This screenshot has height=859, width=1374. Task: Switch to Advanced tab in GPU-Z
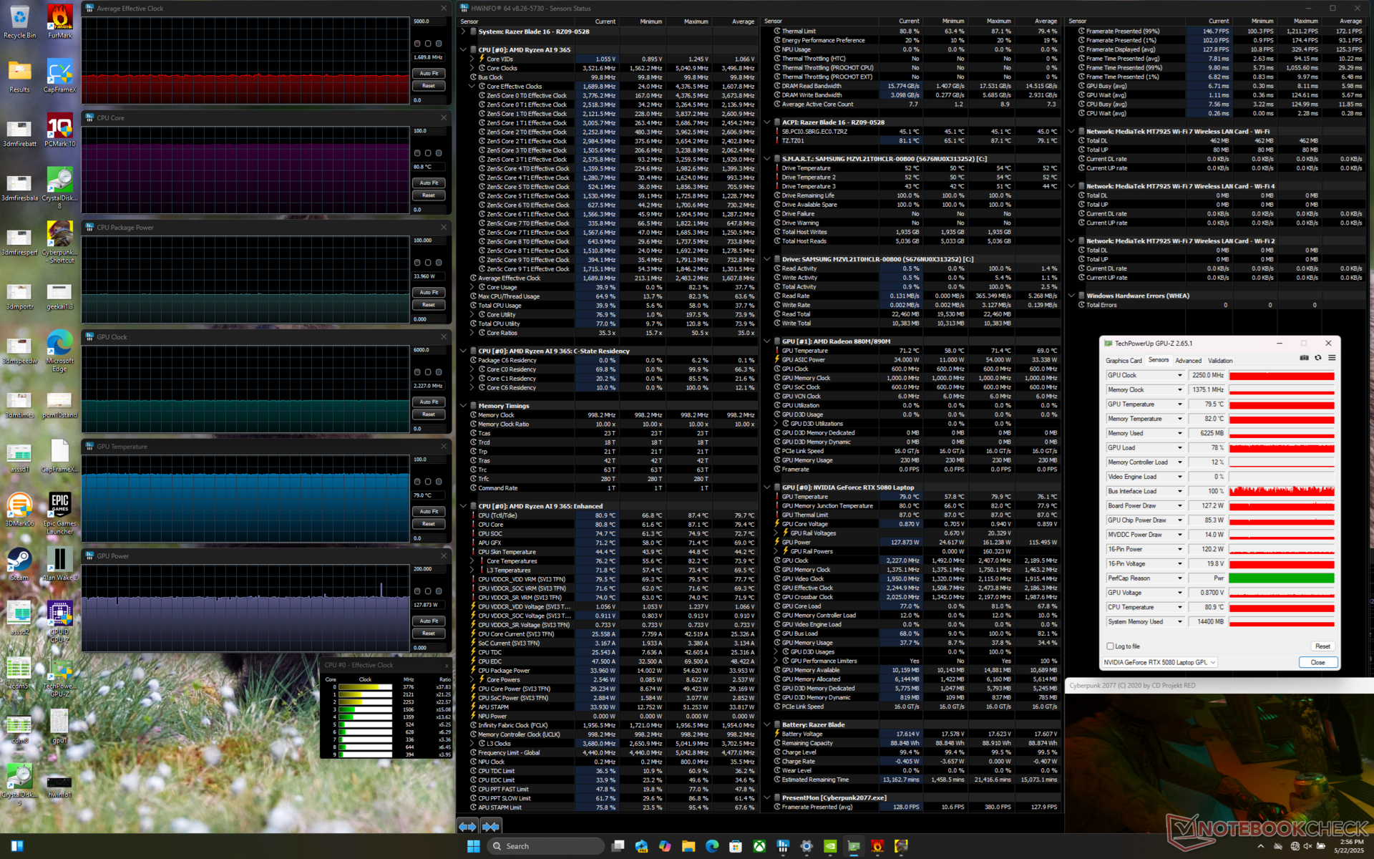tap(1188, 361)
